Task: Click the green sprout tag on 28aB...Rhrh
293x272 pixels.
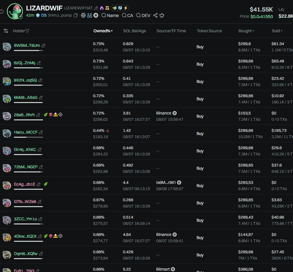Action: (45, 114)
